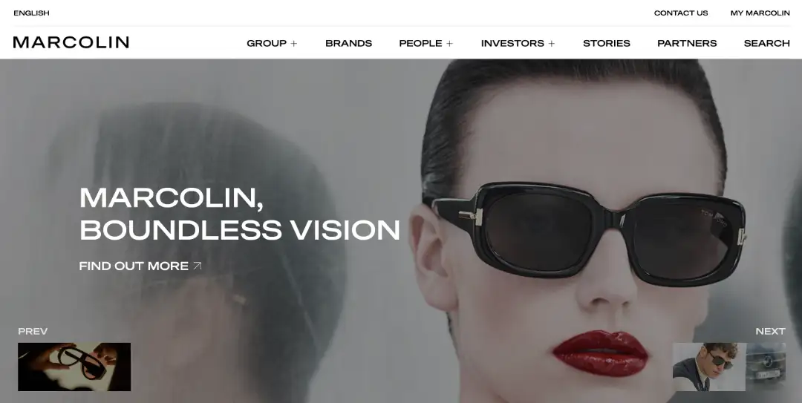Select the Prev slide label

point(33,332)
